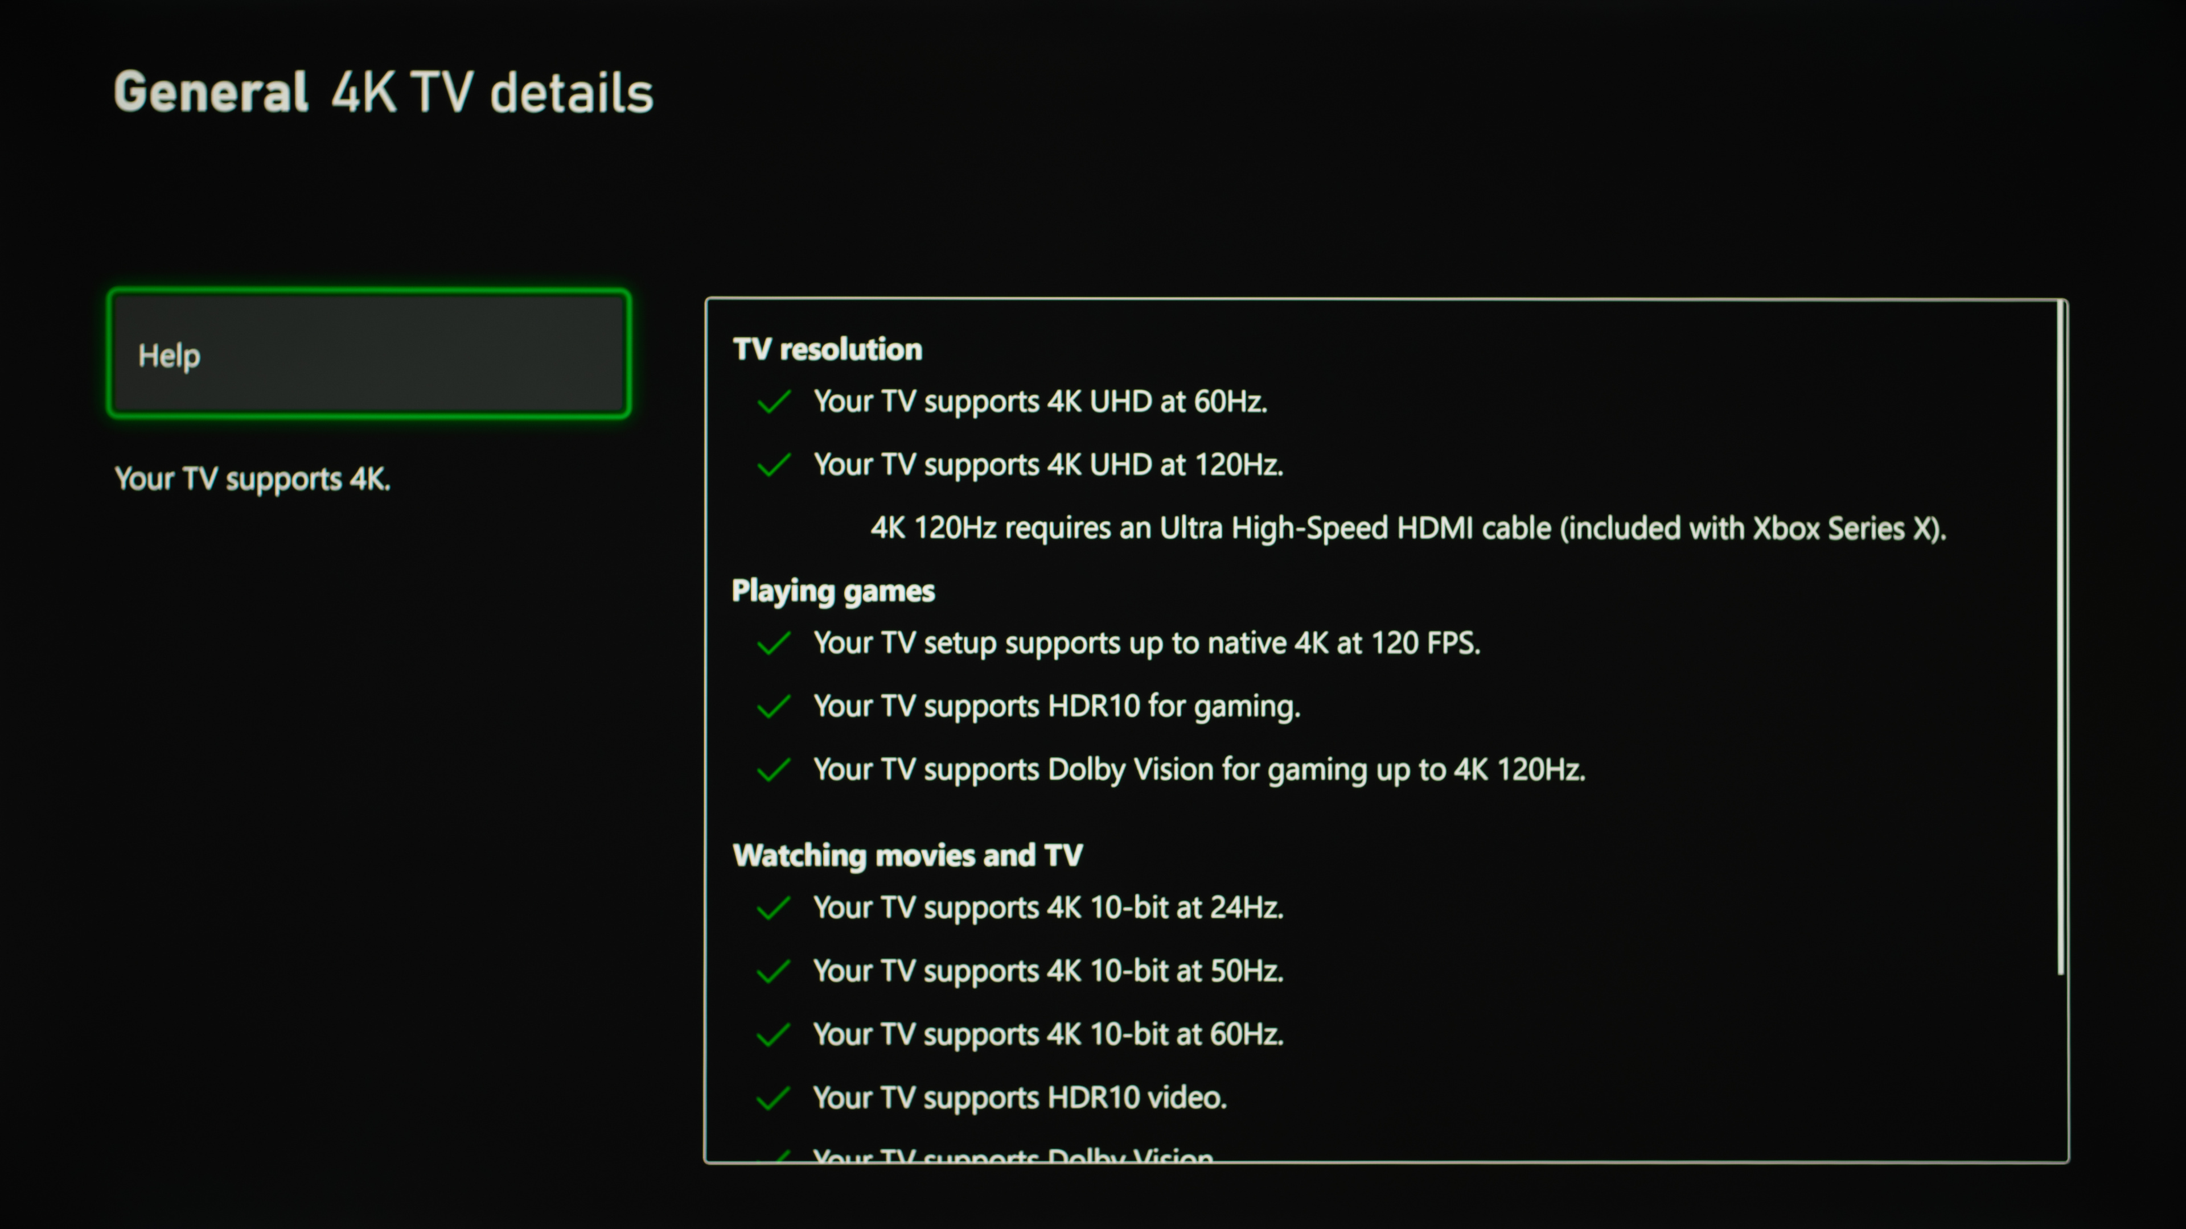
Task: Click the Dolby Vision 4K 120Hz gaming text
Action: coord(1199,770)
